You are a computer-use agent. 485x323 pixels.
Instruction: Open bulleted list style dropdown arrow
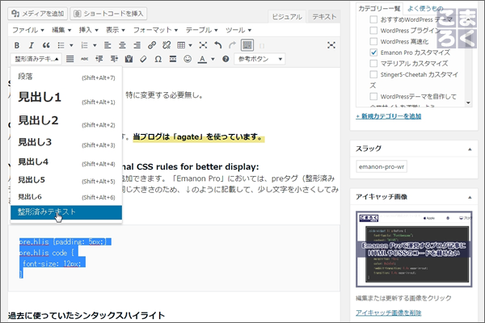tap(71, 45)
